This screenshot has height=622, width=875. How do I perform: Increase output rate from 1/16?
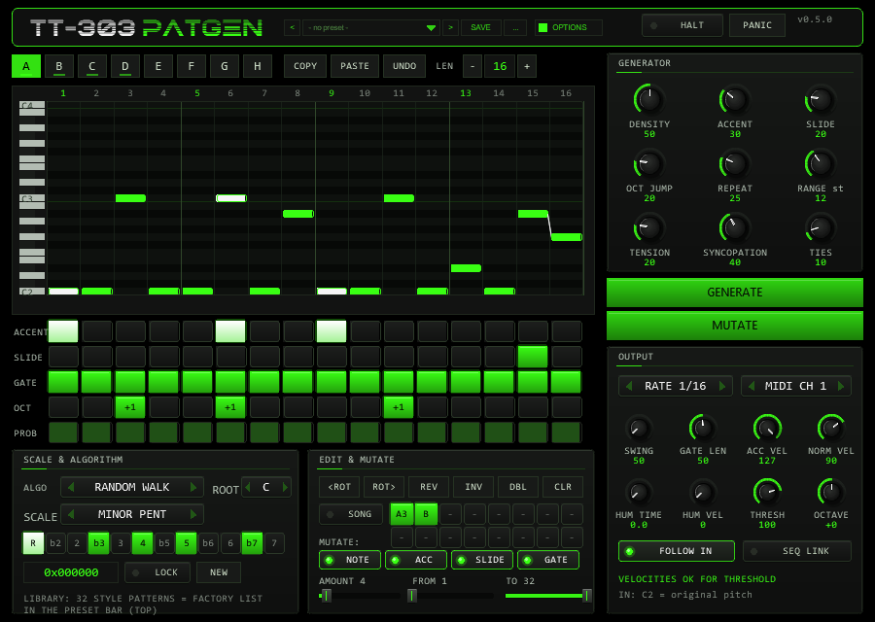click(x=722, y=386)
